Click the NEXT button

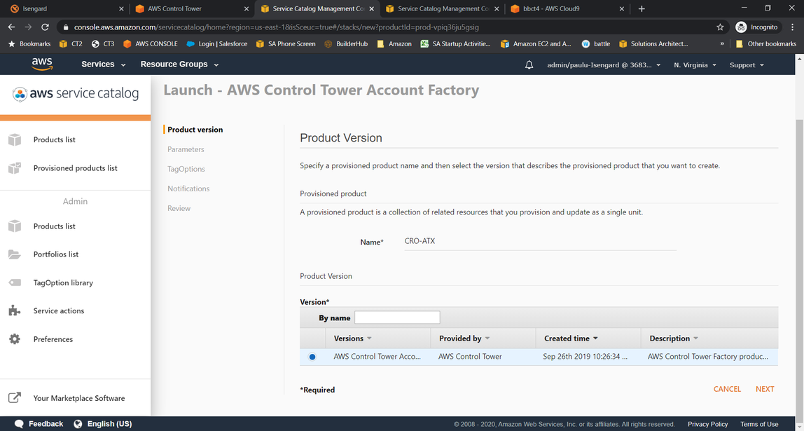(x=765, y=389)
